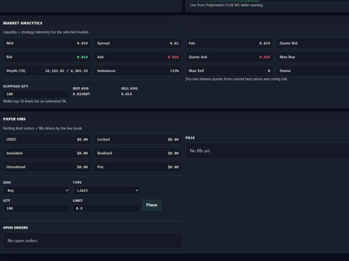Screen dimensions: 349x261
Task: Select the Locked balance $0.00
Action: [x=173, y=140]
